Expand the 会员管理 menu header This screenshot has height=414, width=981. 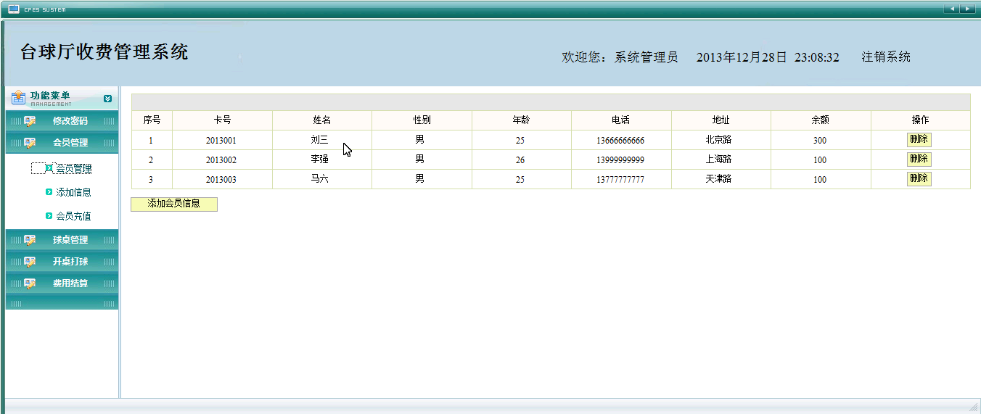point(62,143)
